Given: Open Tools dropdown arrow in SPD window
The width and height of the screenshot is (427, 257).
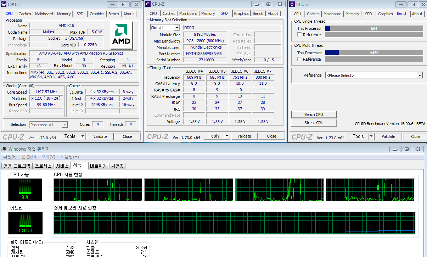Looking at the screenshot, I should click(227, 136).
